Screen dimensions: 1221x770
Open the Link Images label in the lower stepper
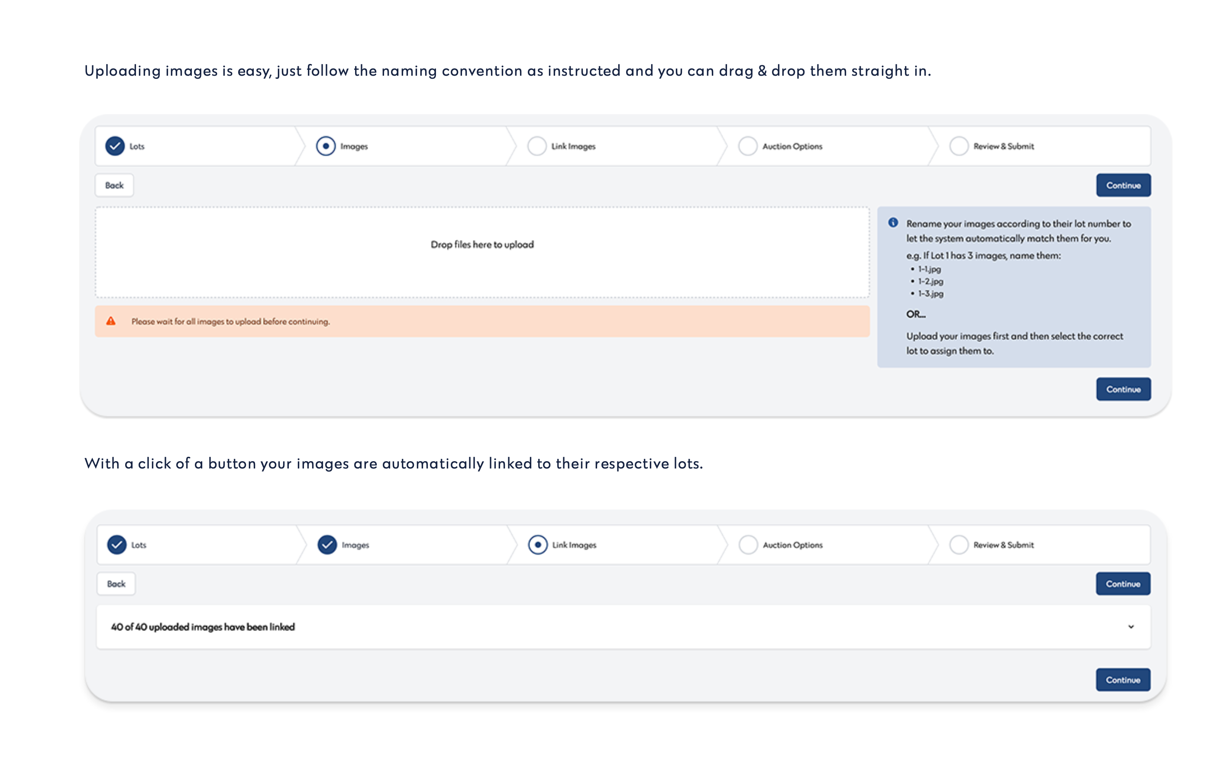(574, 545)
